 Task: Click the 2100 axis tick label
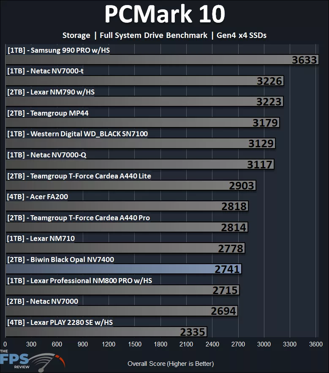tap(186, 344)
